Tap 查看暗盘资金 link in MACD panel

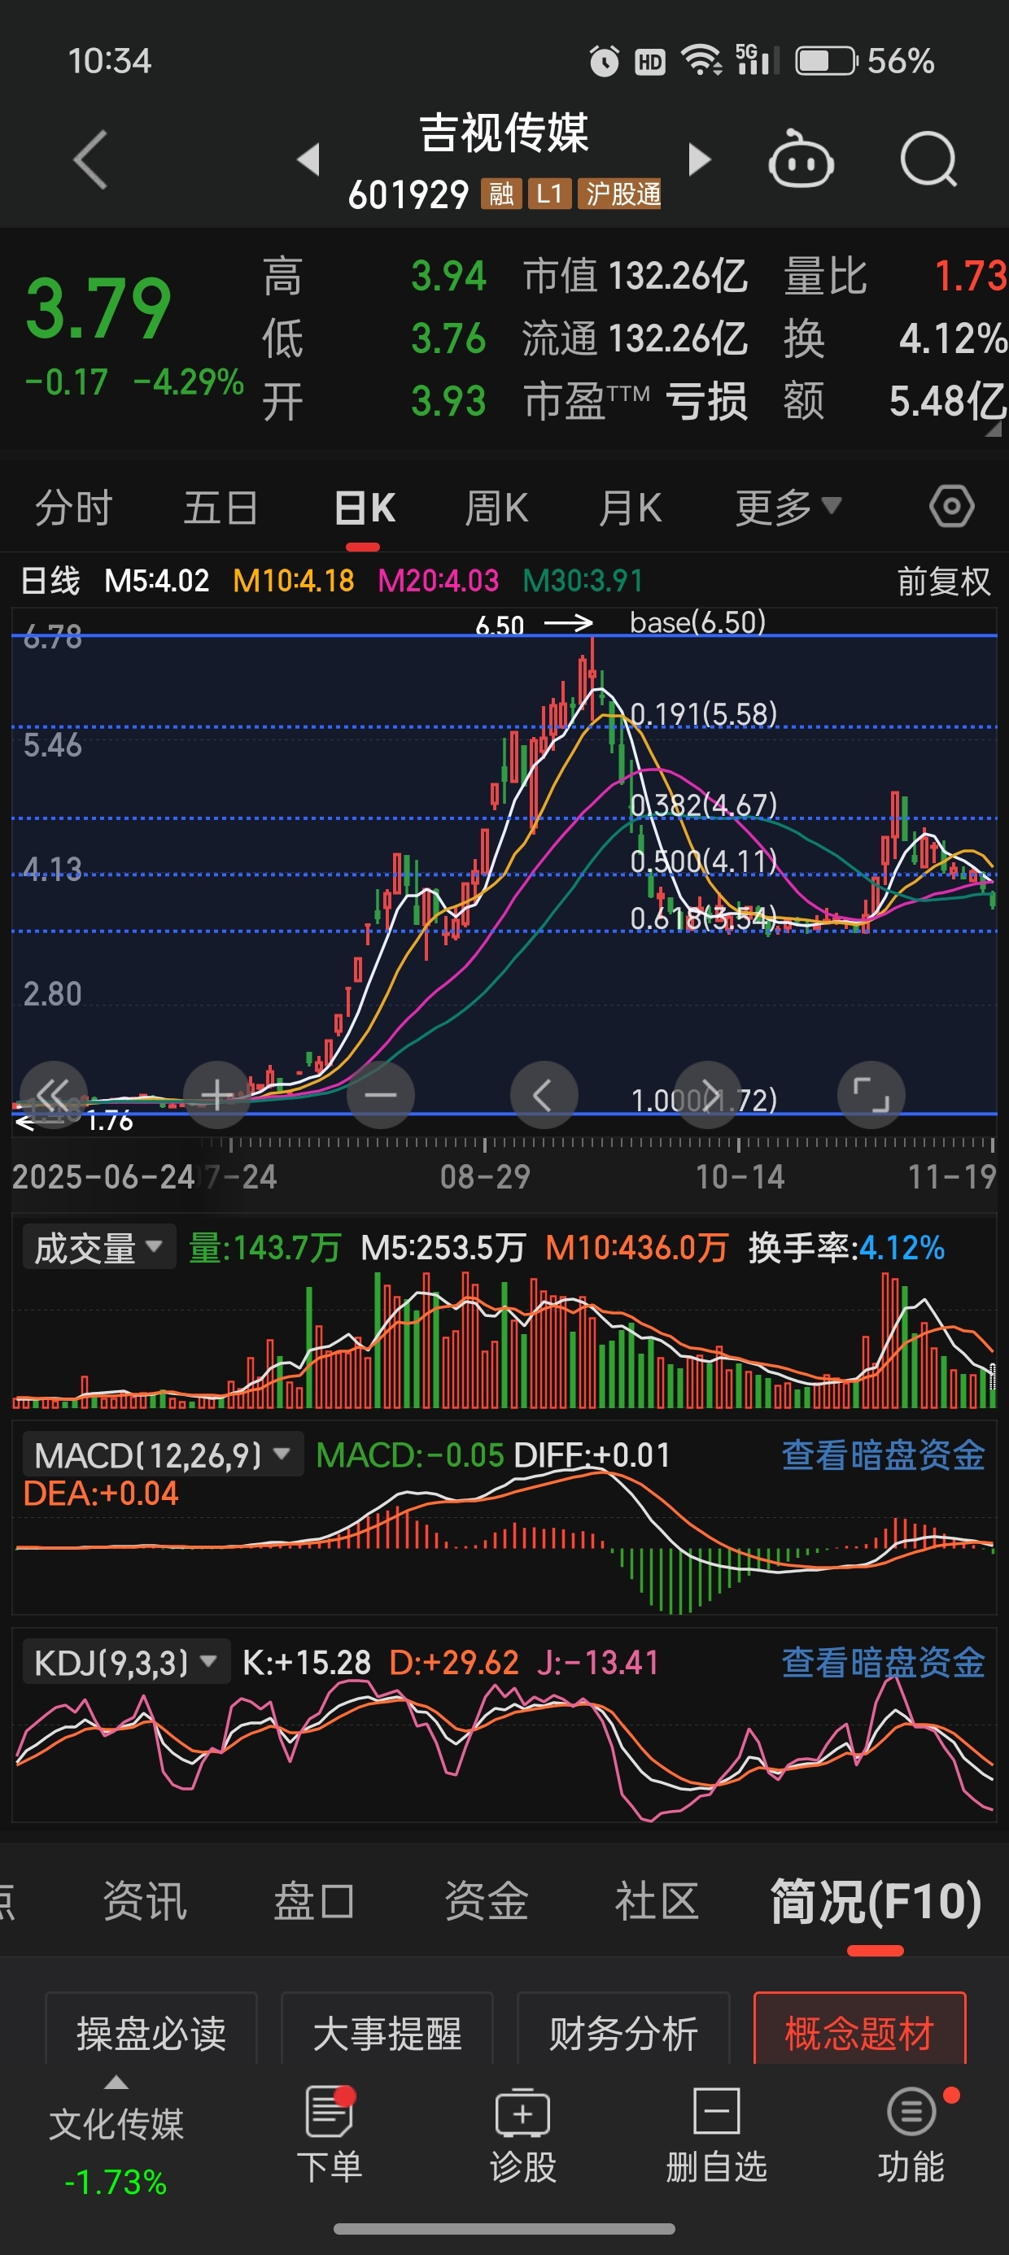coord(883,1455)
